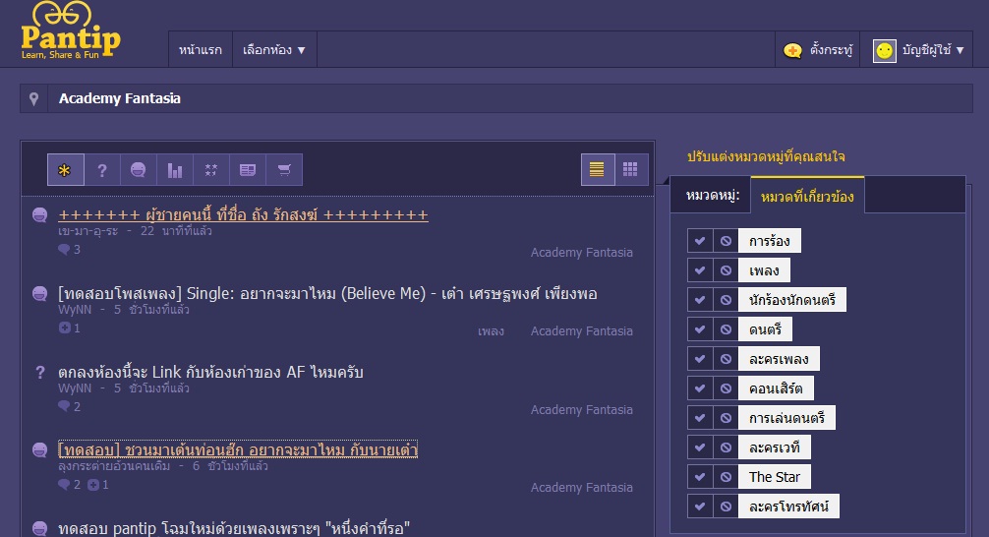Viewport: 989px width, 537px height.
Task: Click the เพลง tag under Believe Me topic
Action: tap(491, 331)
